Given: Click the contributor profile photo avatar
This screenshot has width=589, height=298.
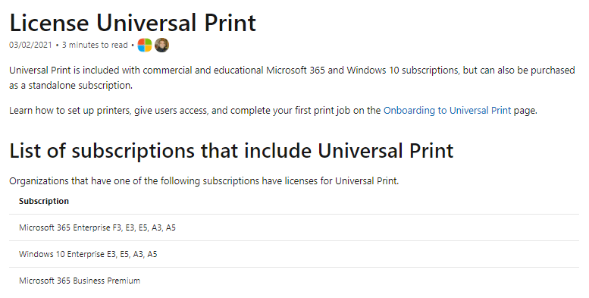Looking at the screenshot, I should point(162,45).
